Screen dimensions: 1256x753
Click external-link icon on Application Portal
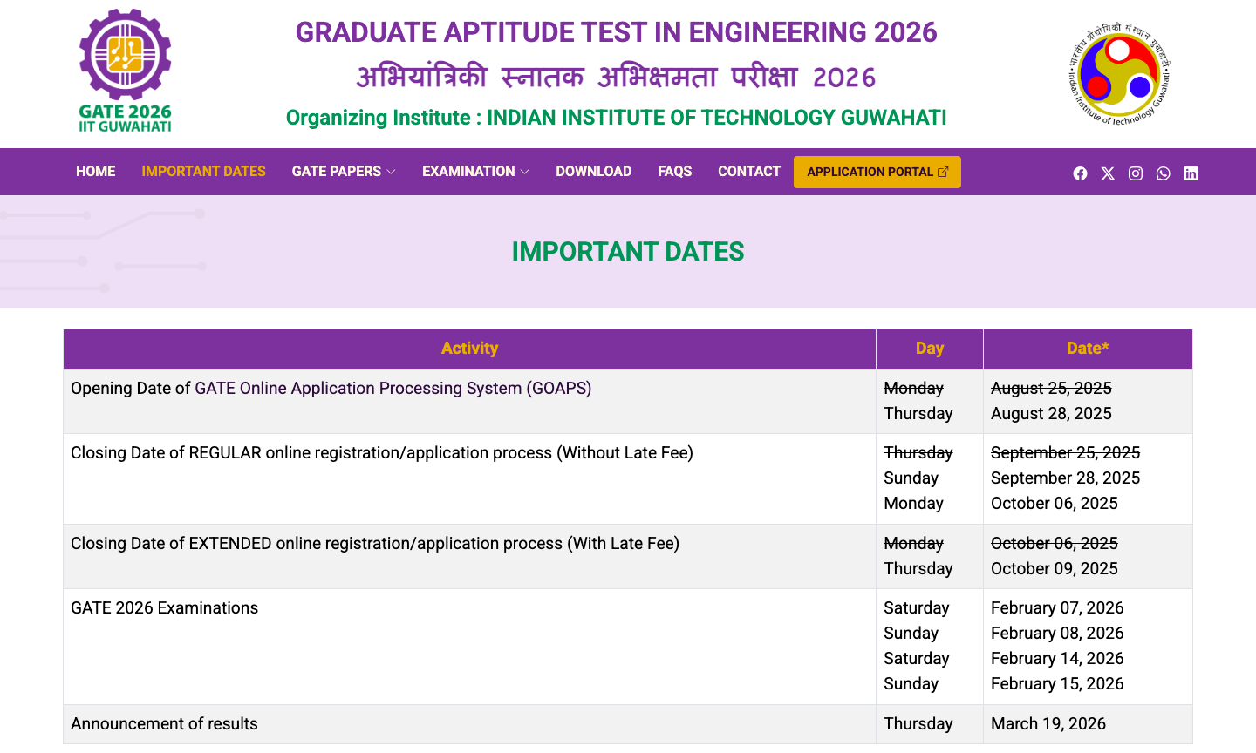point(943,172)
